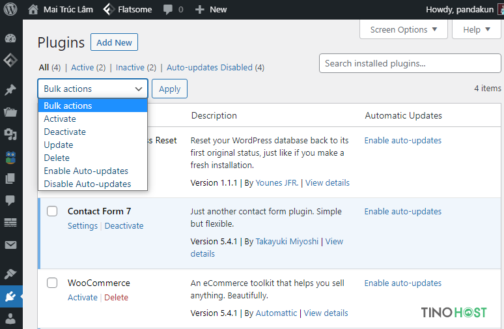Open the WordPress logo menu
The width and height of the screenshot is (504, 329).
pyautogui.click(x=10, y=9)
